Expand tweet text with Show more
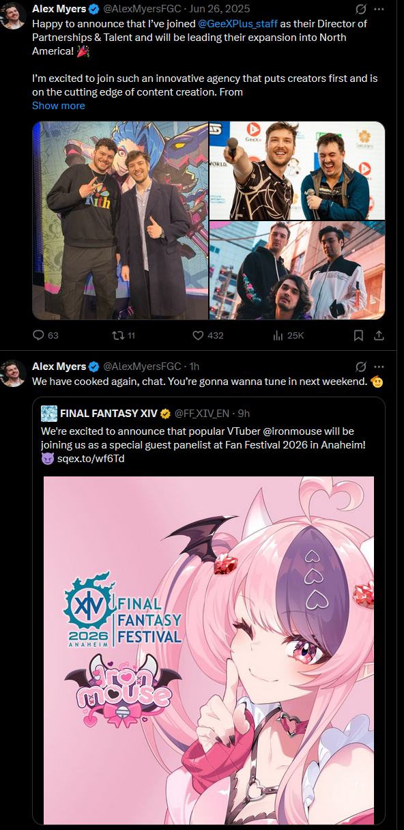Viewport: 404px width, 830px height. click(59, 106)
